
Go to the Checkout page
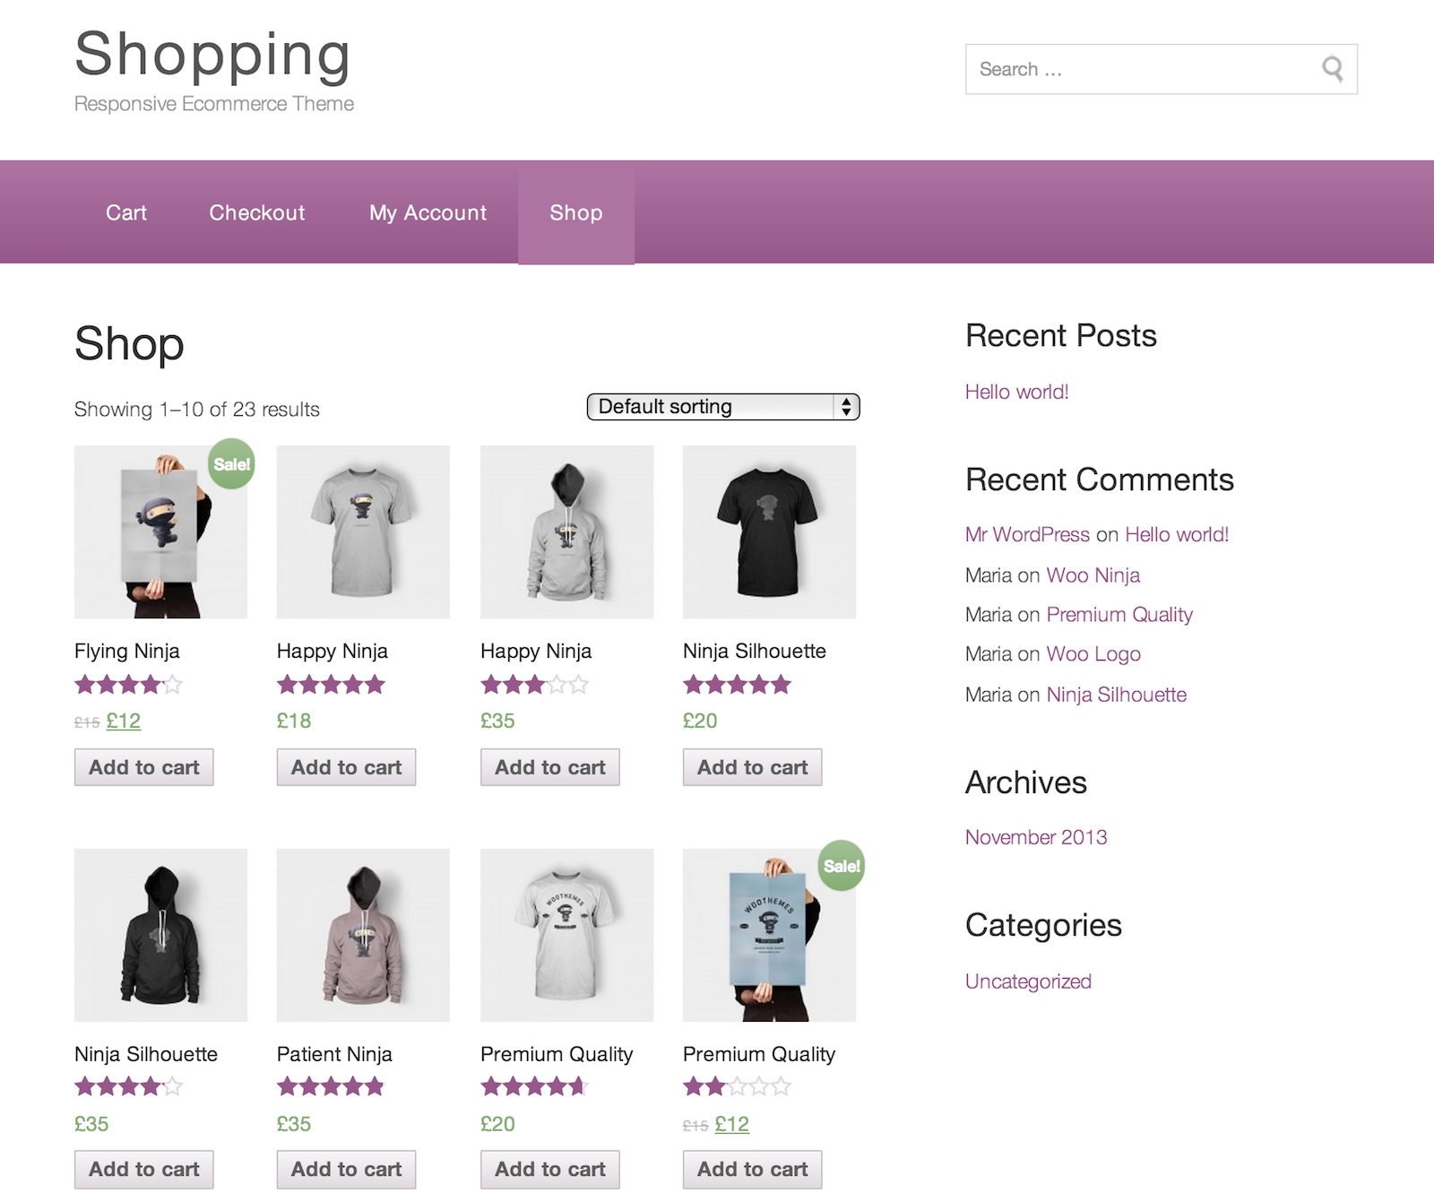pyautogui.click(x=257, y=212)
